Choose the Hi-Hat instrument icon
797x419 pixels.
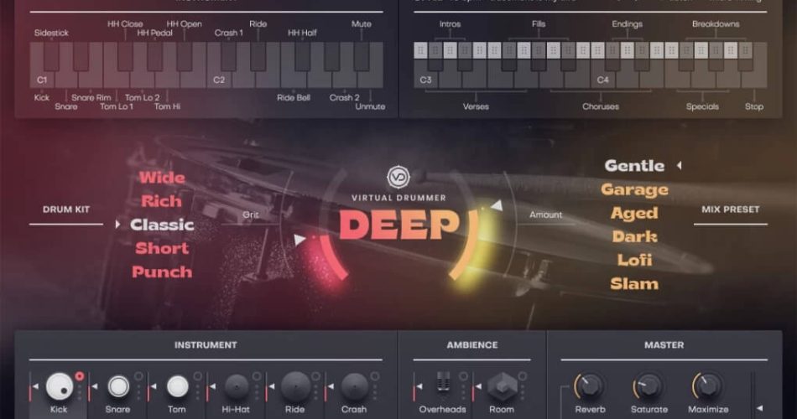(236, 386)
